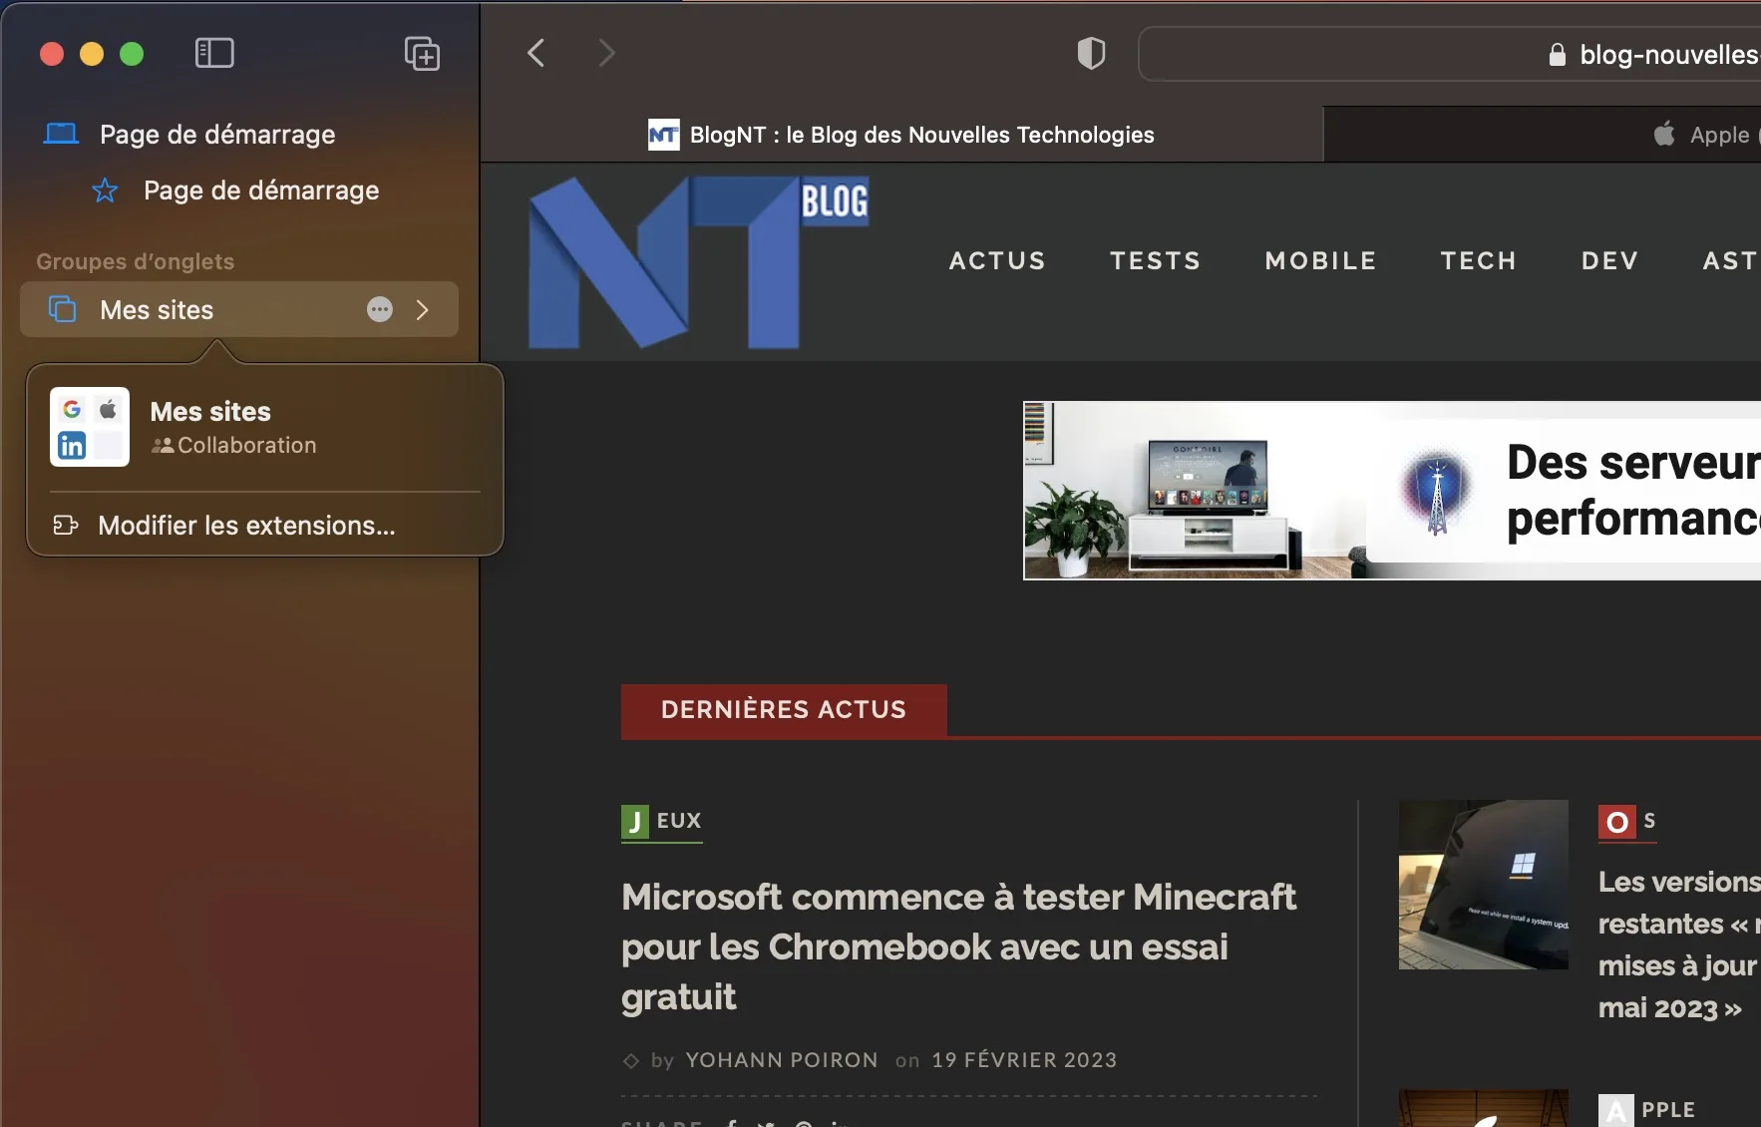
Task: Toggle the Safari sidebar icon
Action: pos(214,53)
